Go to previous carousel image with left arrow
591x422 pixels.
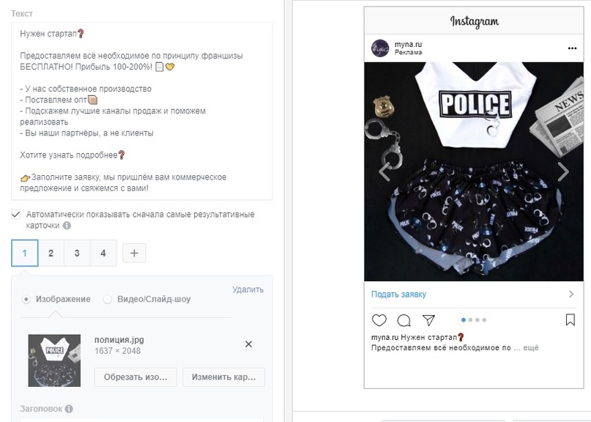tap(384, 172)
